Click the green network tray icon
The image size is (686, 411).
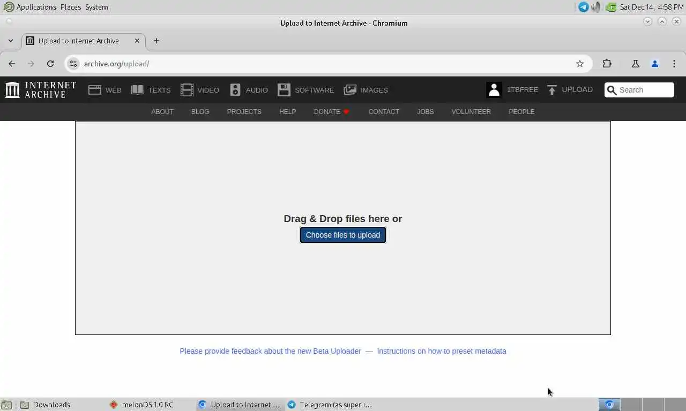point(611,7)
